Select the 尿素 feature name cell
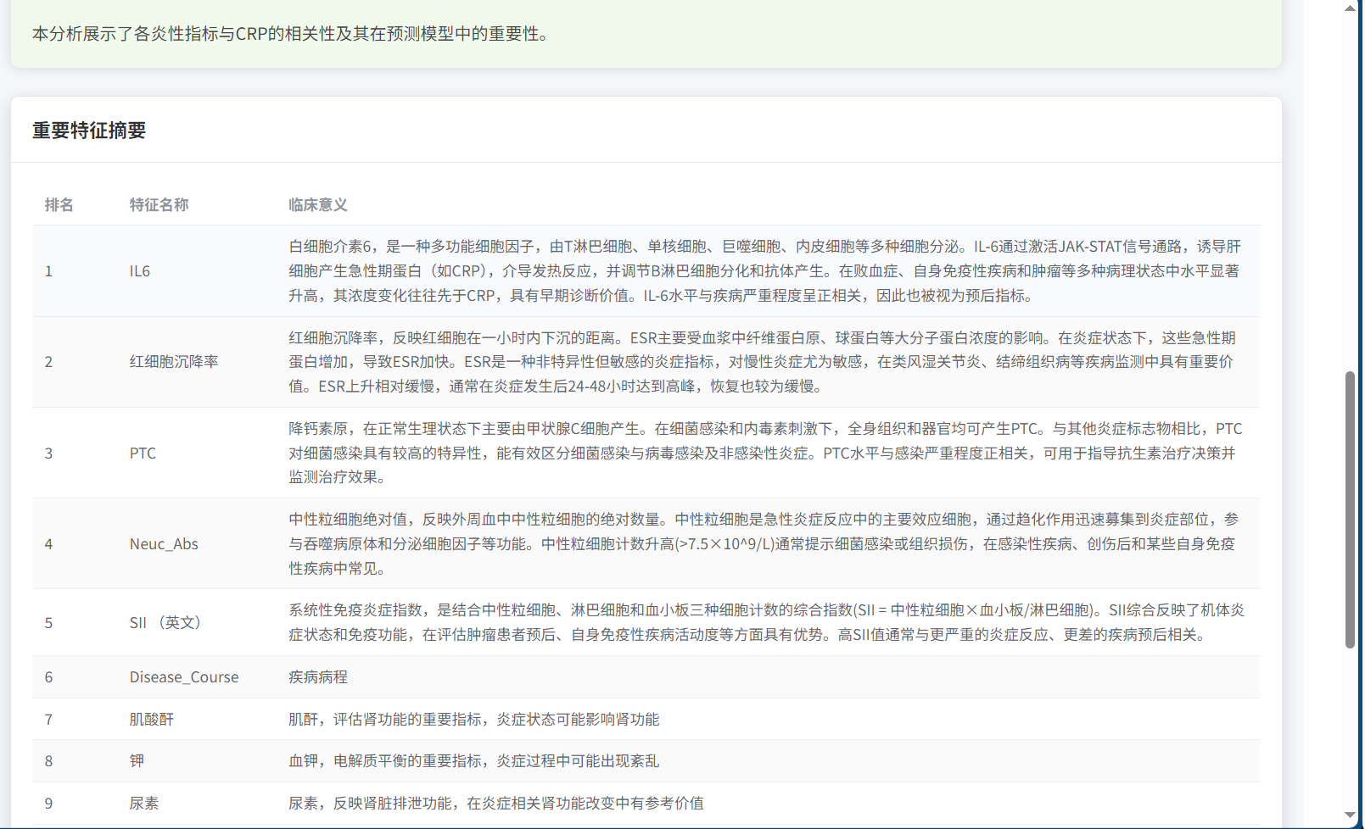This screenshot has width=1365, height=829. point(144,804)
